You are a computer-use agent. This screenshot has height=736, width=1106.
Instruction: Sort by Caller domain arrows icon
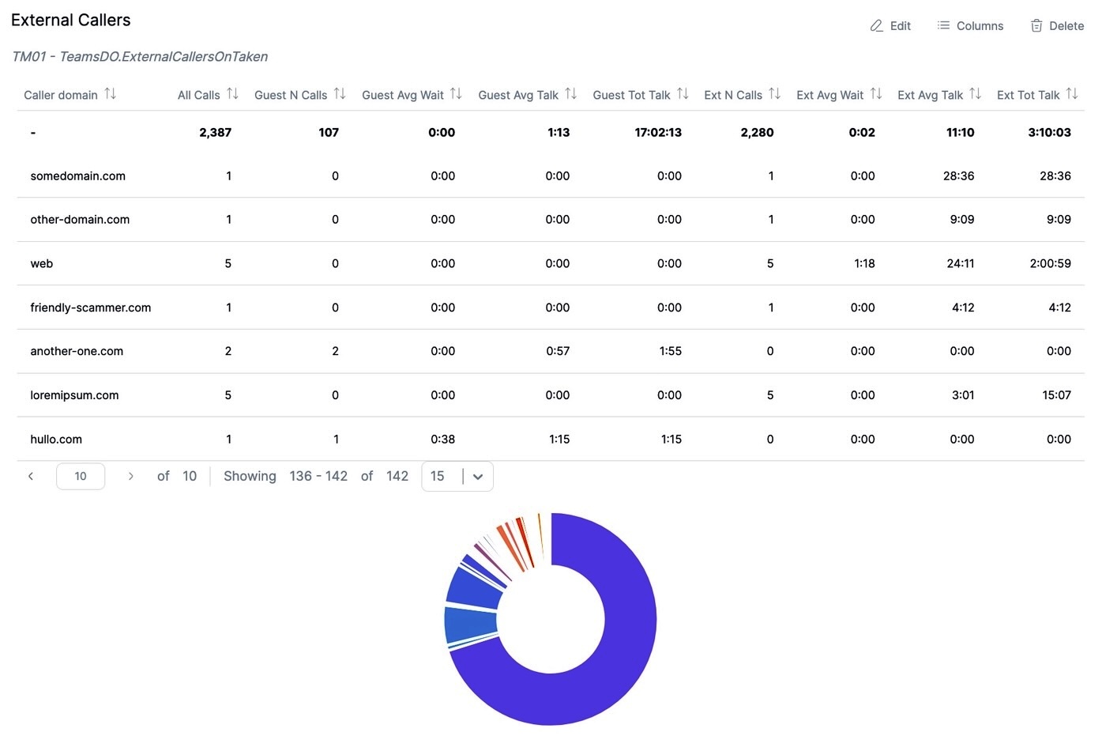111,94
